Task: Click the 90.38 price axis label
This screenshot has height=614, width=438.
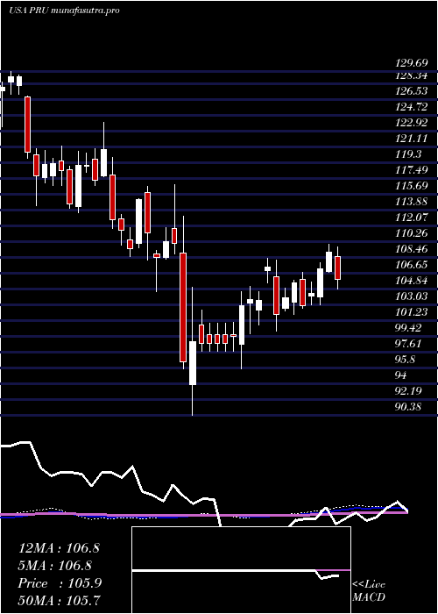Action: click(408, 407)
